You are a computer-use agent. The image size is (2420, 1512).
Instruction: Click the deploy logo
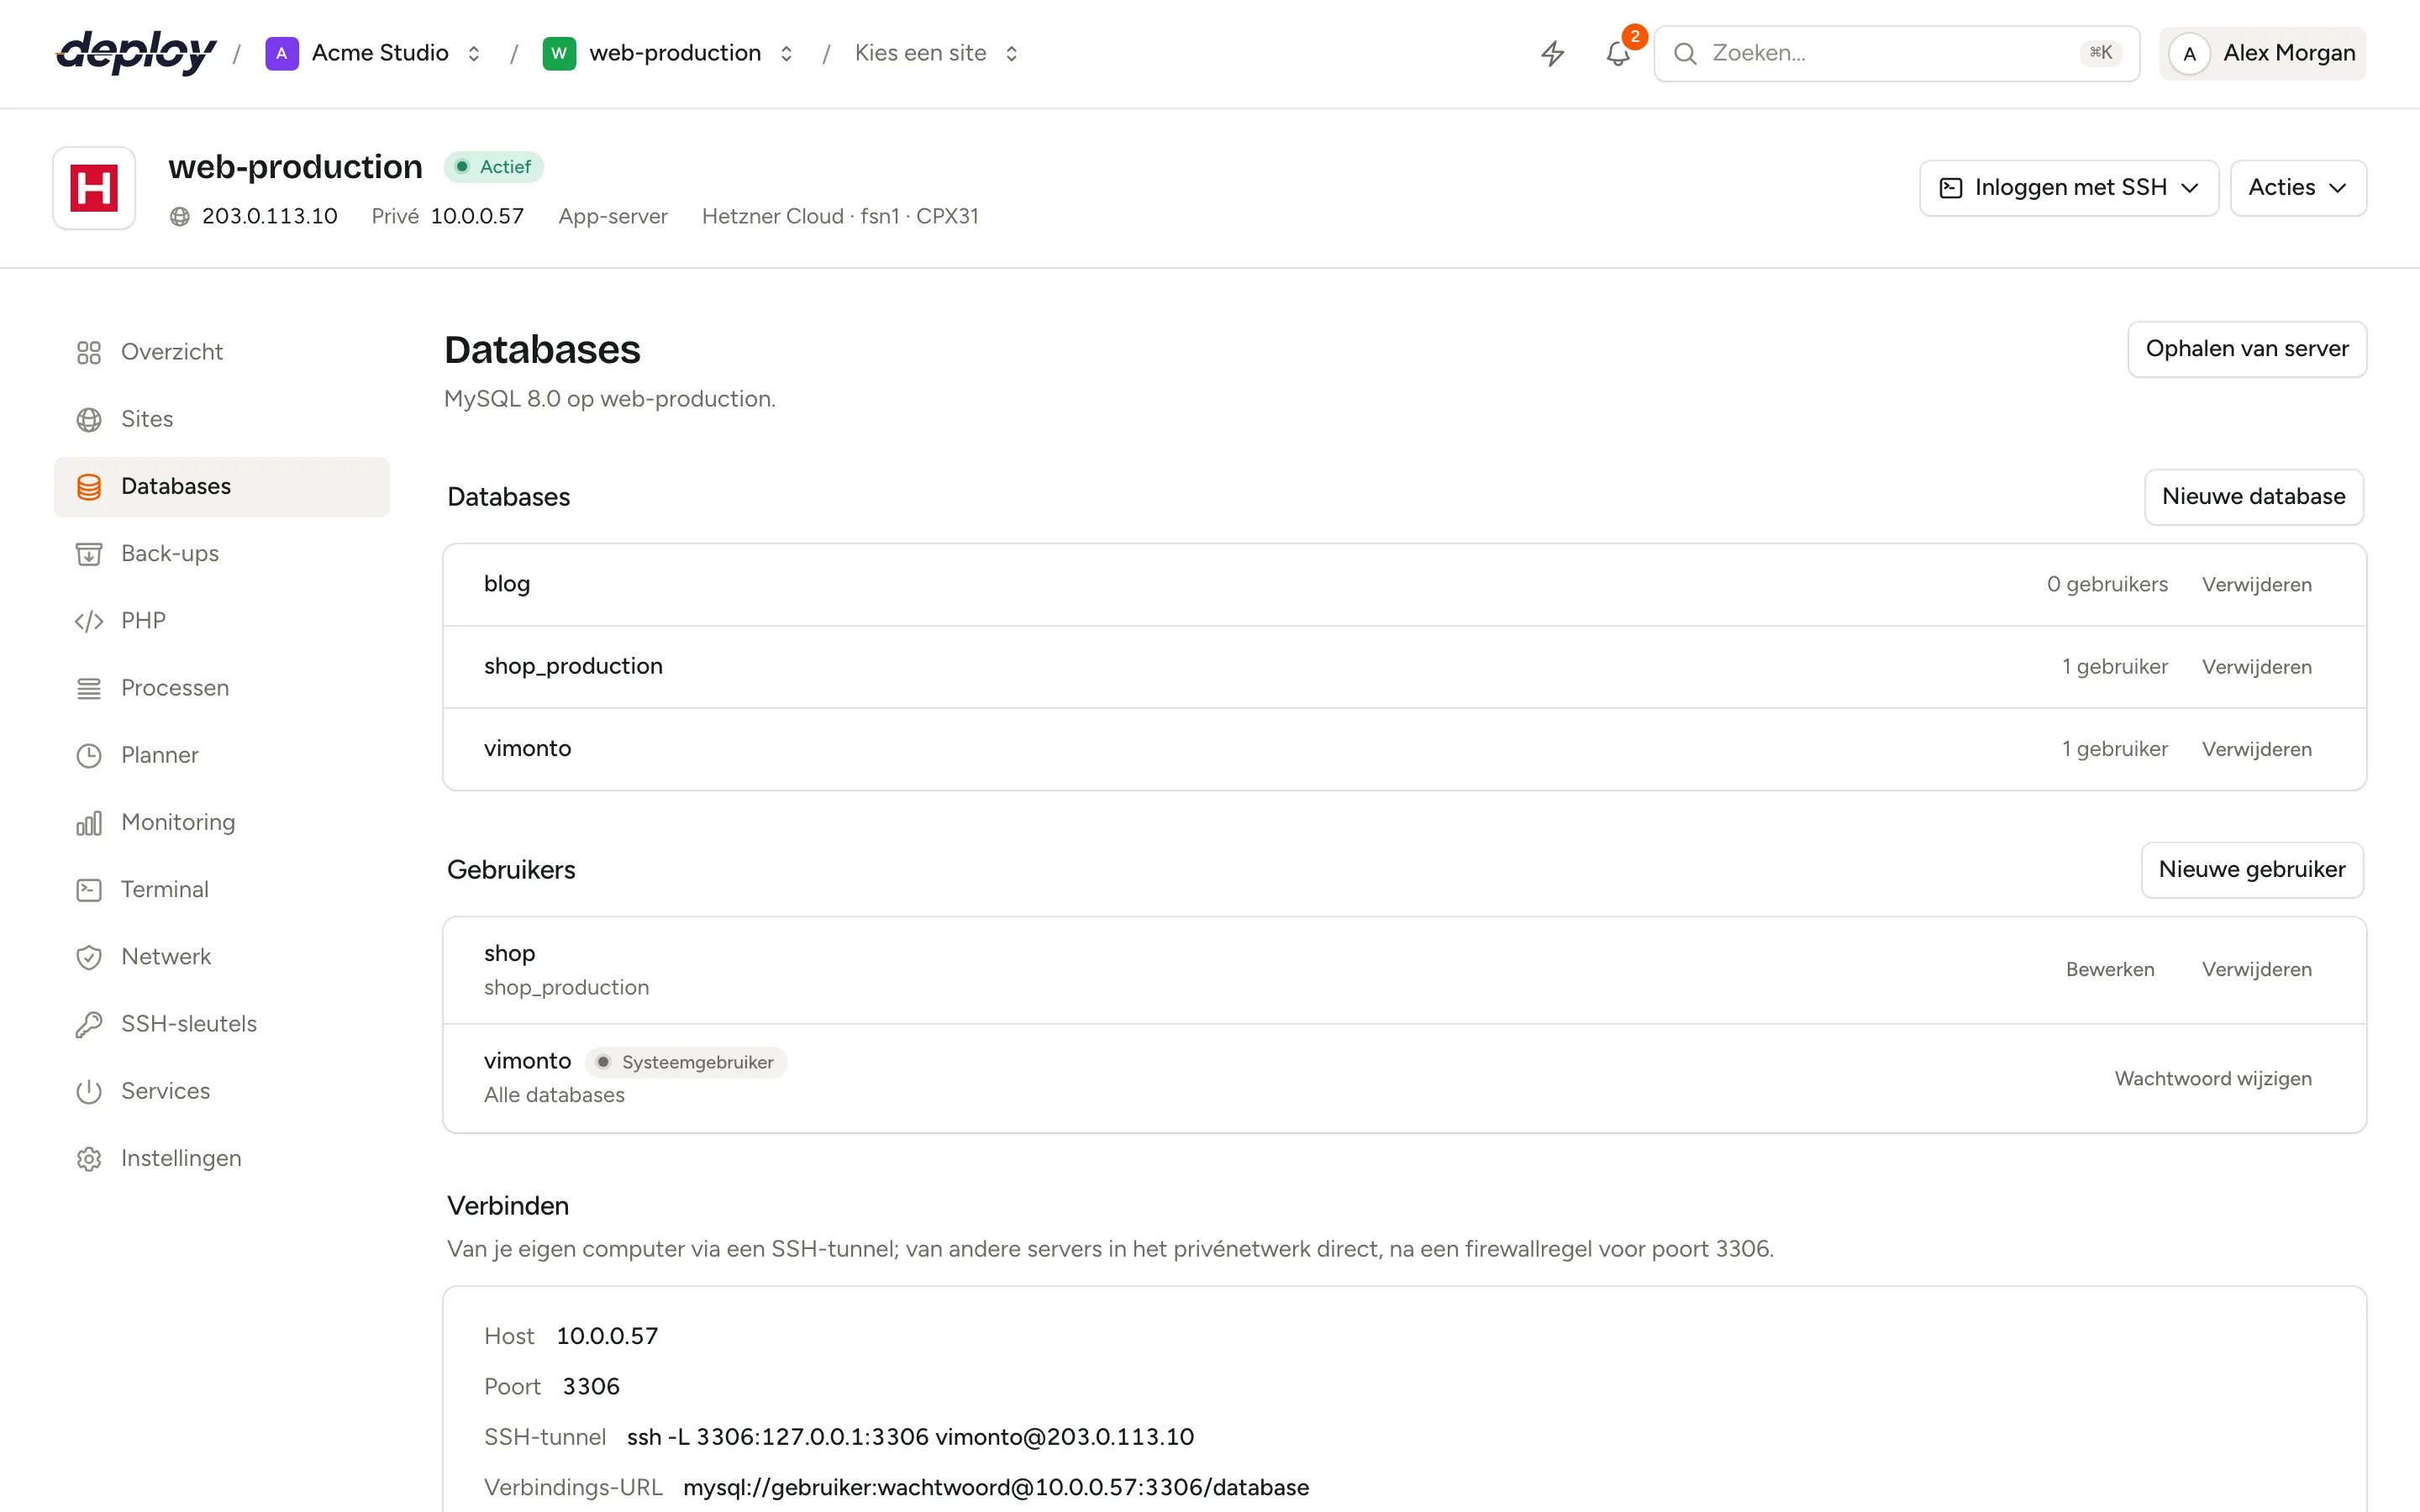[136, 53]
